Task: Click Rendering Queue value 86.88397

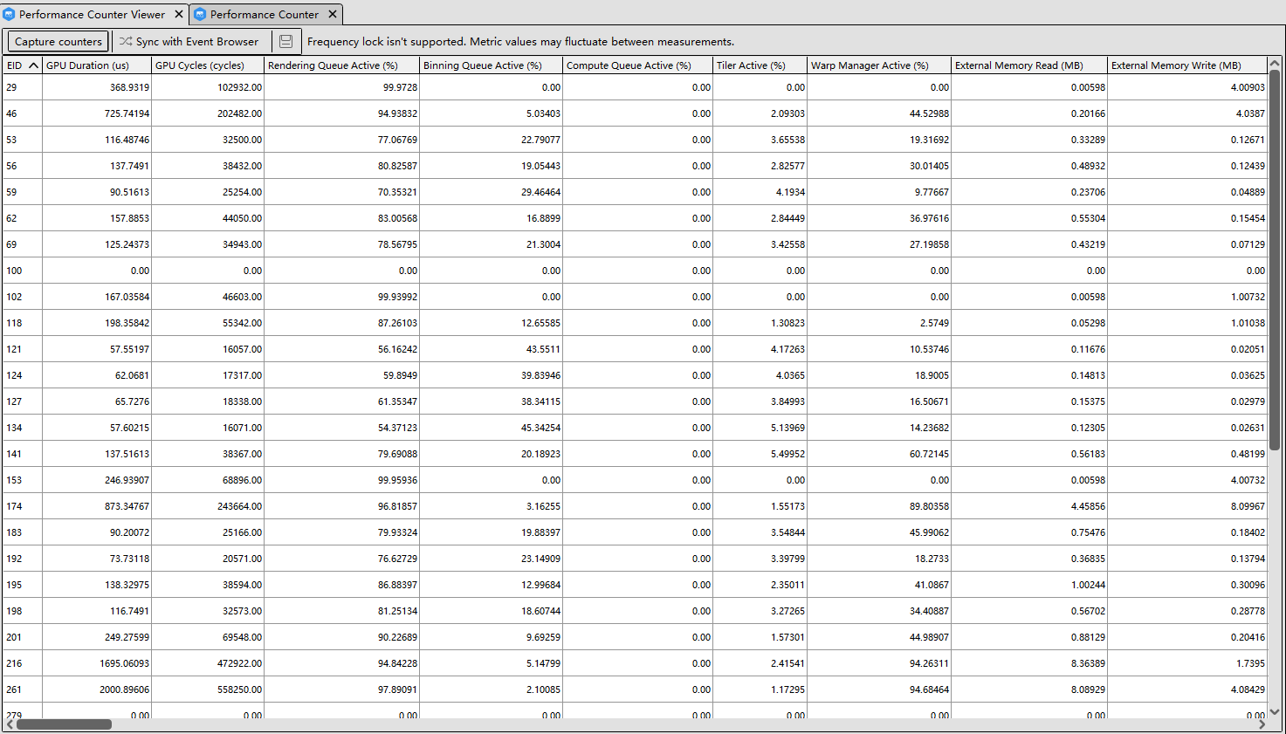Action: (397, 585)
